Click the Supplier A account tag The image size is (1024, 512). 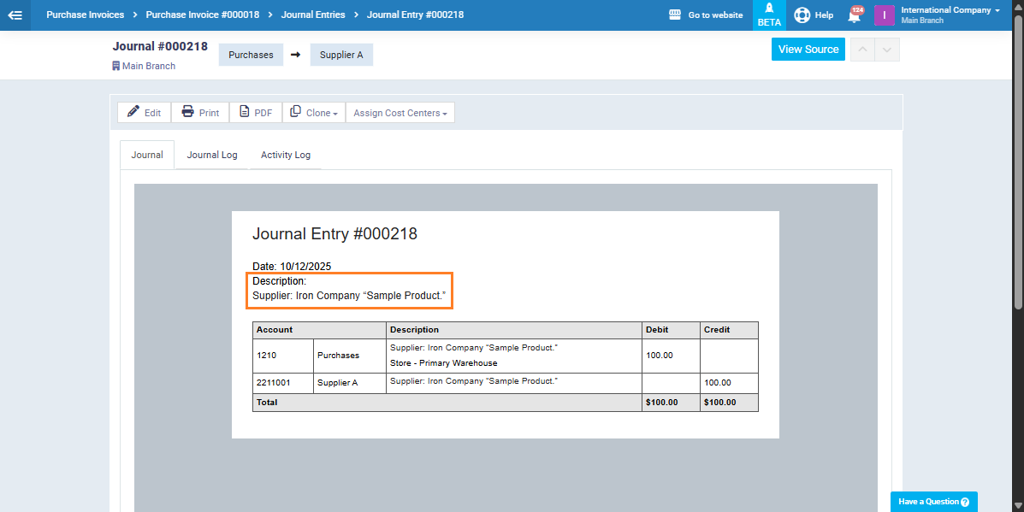pos(341,55)
